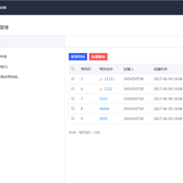
Task: Click the ID cell showing 5
Action: 82,79
